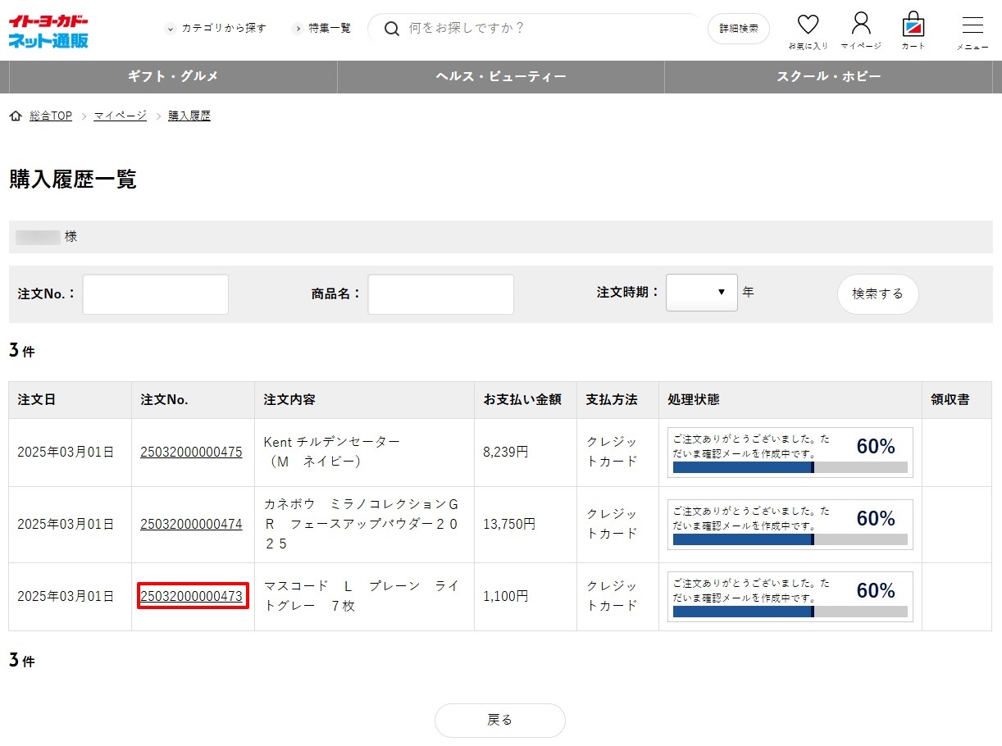Open the お気に入り heart icon

click(x=808, y=26)
